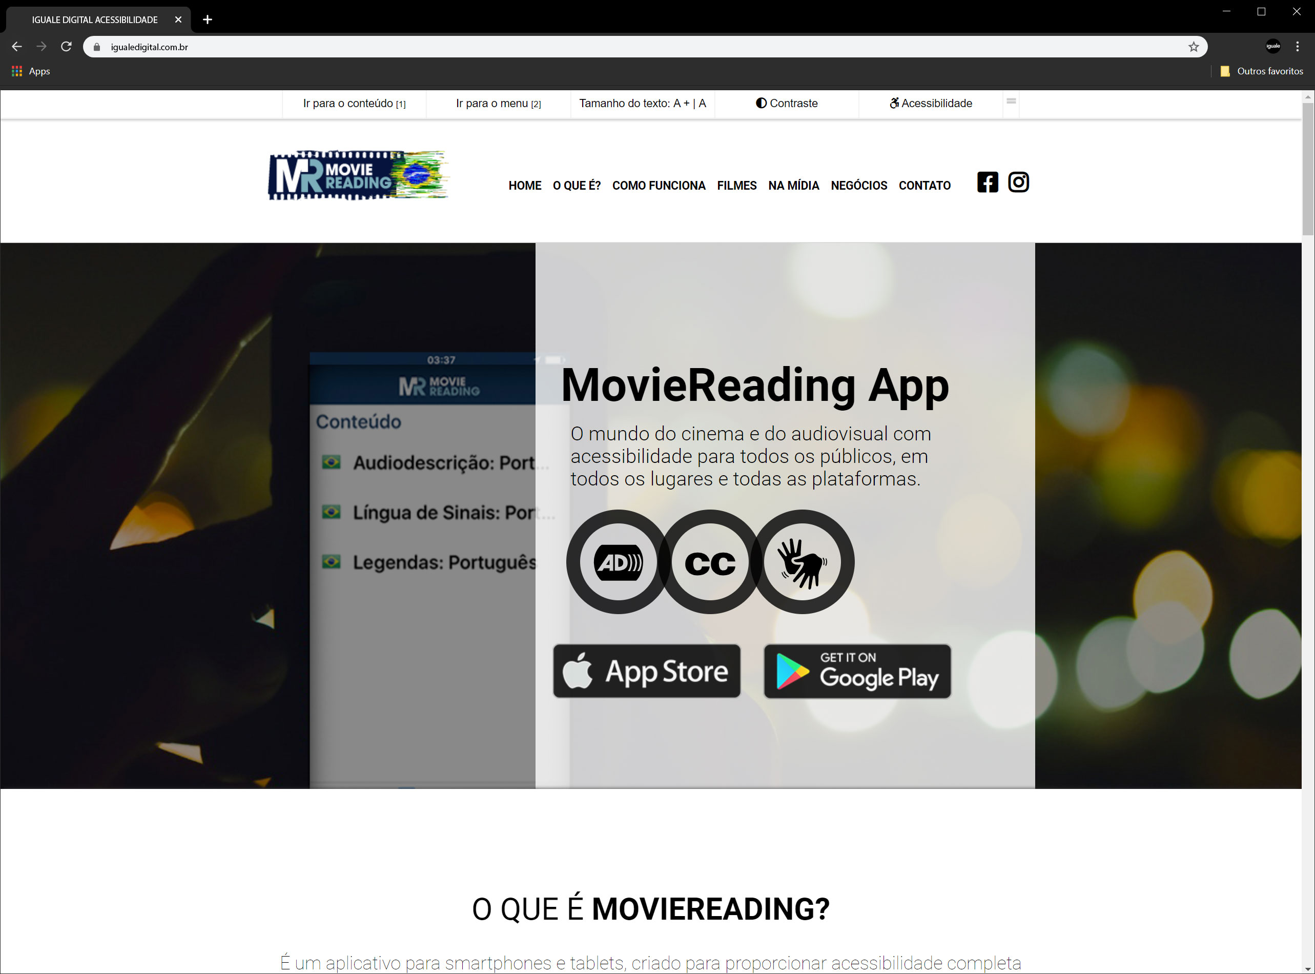Close the IGUALE DIGITAL ACESSIBILIDADE tab

(178, 19)
